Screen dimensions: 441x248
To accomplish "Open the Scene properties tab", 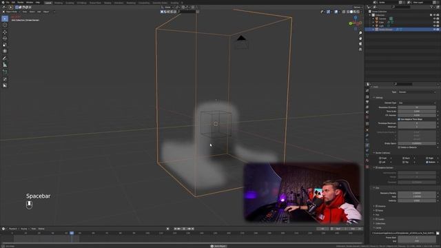I will pos(367,112).
